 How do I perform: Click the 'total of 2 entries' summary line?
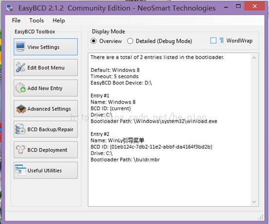[157, 57]
